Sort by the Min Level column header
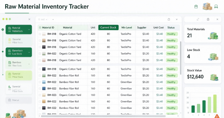Image resolution: width=224 pixels, height=118 pixels. click(127, 27)
